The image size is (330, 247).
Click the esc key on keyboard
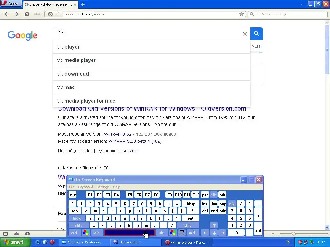[73, 195]
